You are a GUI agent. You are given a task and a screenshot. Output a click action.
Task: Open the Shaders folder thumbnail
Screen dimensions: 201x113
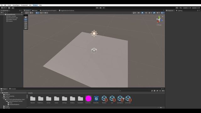tap(73, 99)
